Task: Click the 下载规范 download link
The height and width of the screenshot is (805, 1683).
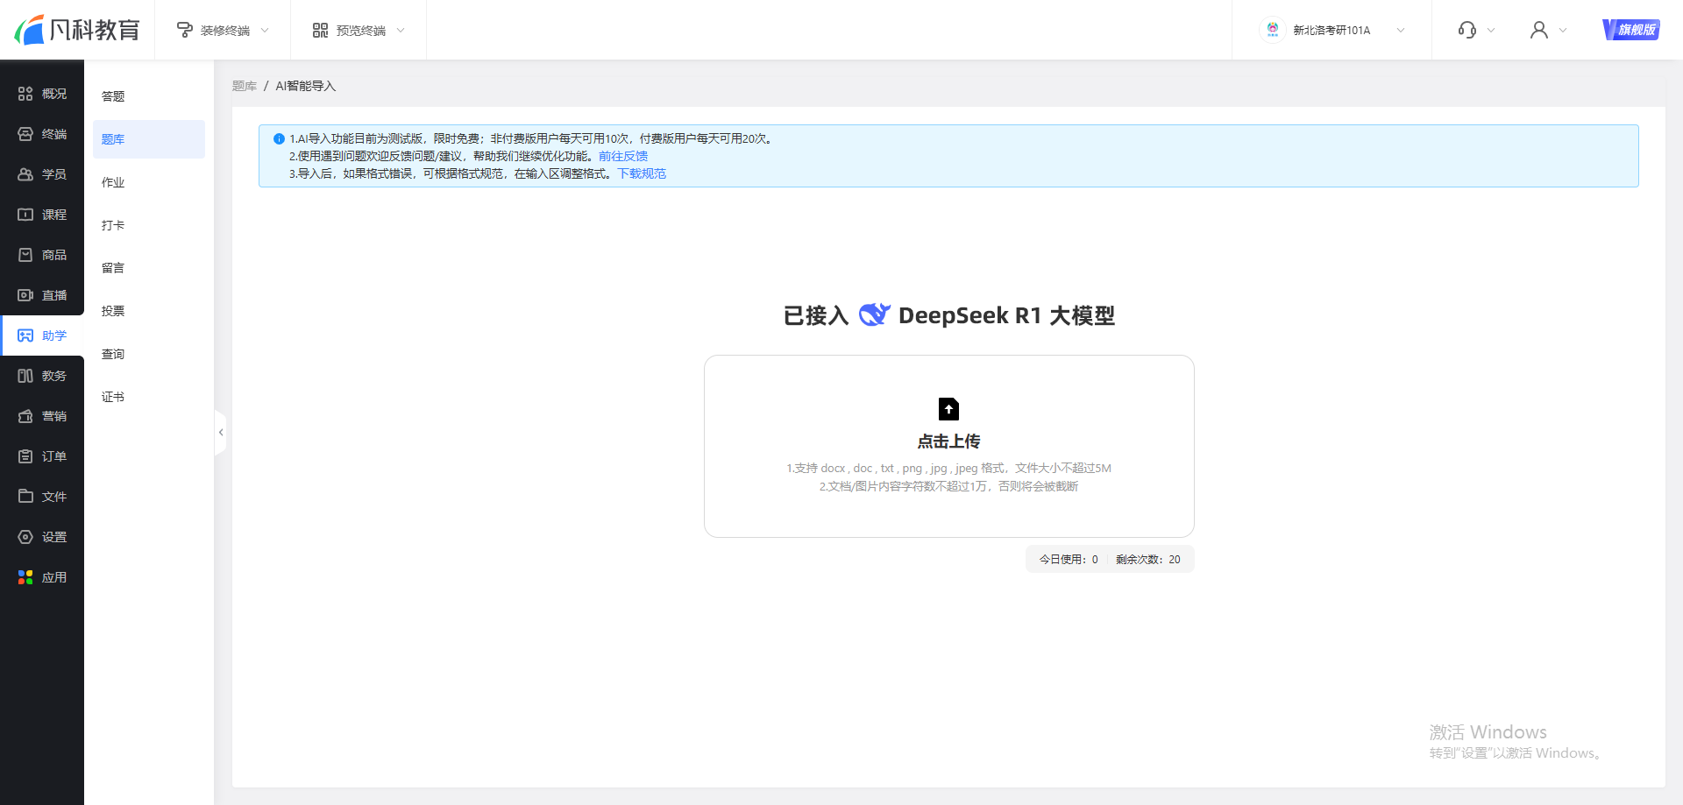Action: click(x=642, y=173)
